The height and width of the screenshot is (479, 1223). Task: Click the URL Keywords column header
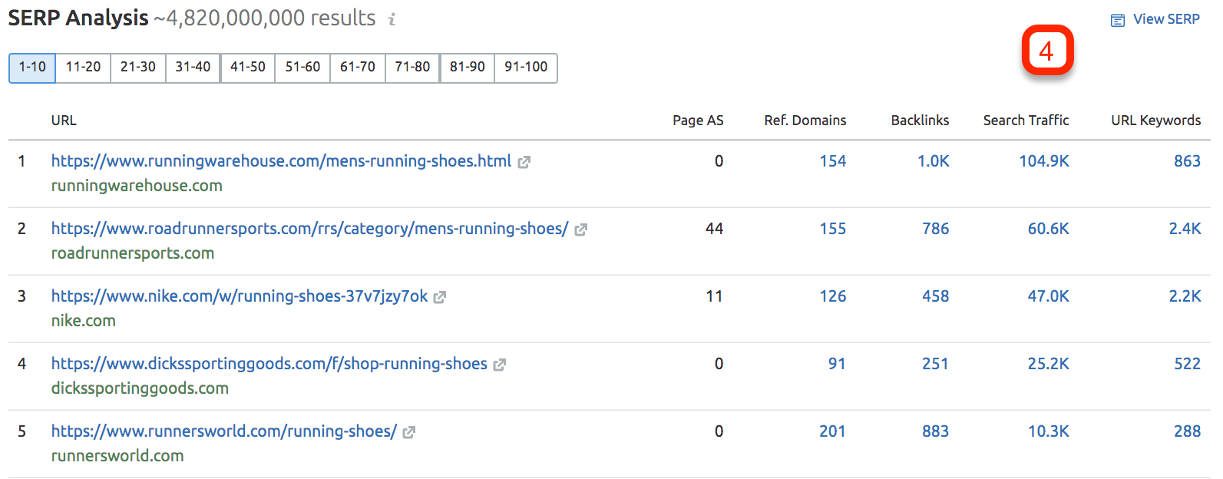click(x=1155, y=121)
